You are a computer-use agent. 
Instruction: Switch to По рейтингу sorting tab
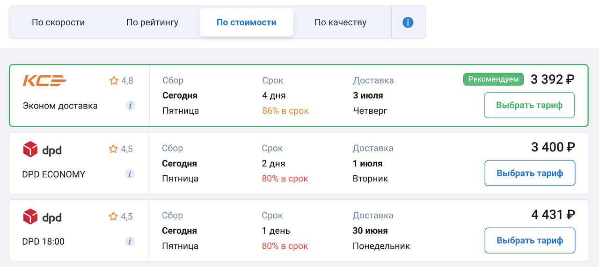point(152,22)
